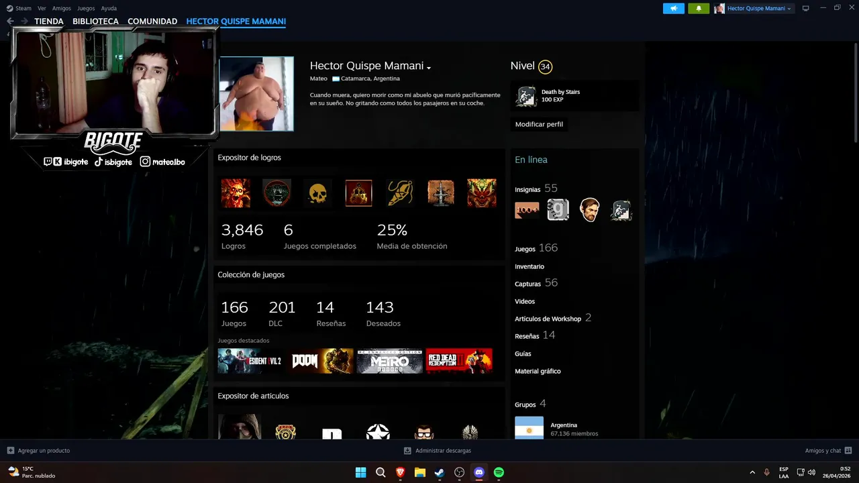Open the profile name history dropdown arrow

429,68
